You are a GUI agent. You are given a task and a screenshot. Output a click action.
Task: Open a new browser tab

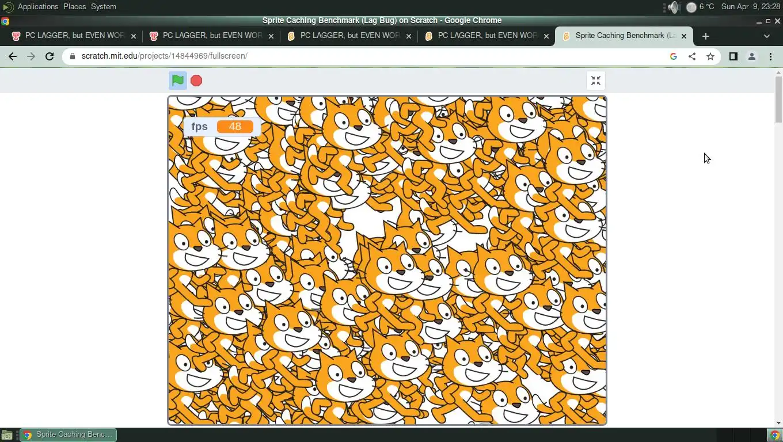[706, 36]
